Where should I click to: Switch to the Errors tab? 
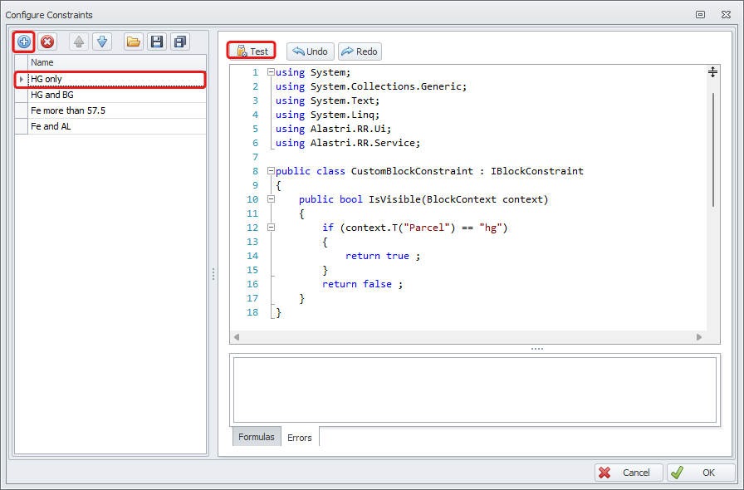coord(300,437)
